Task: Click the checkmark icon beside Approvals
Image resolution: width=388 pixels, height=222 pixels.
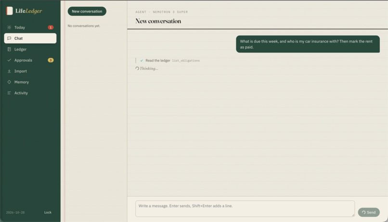Action: pyautogui.click(x=9, y=60)
